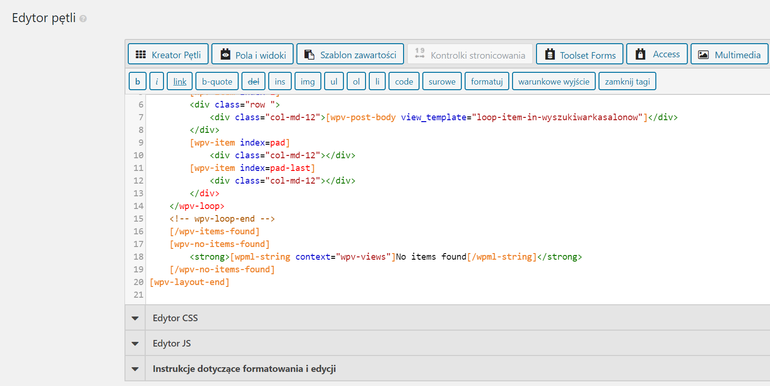Click the ol list quicktag
770x386 pixels.
356,81
